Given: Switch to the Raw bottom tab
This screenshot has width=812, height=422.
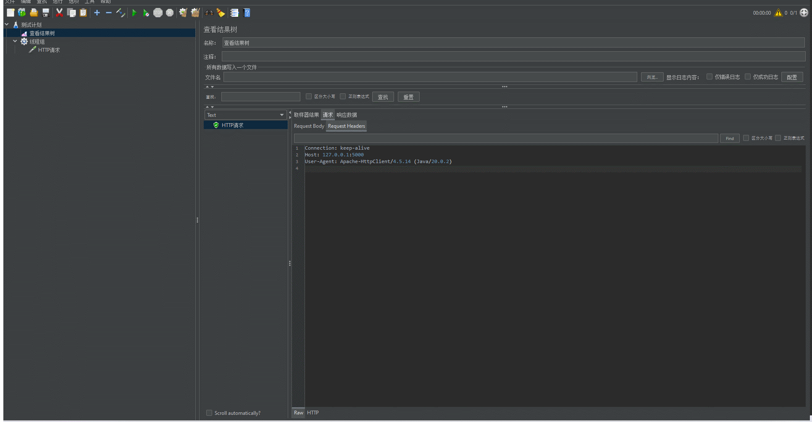Looking at the screenshot, I should 299,413.
